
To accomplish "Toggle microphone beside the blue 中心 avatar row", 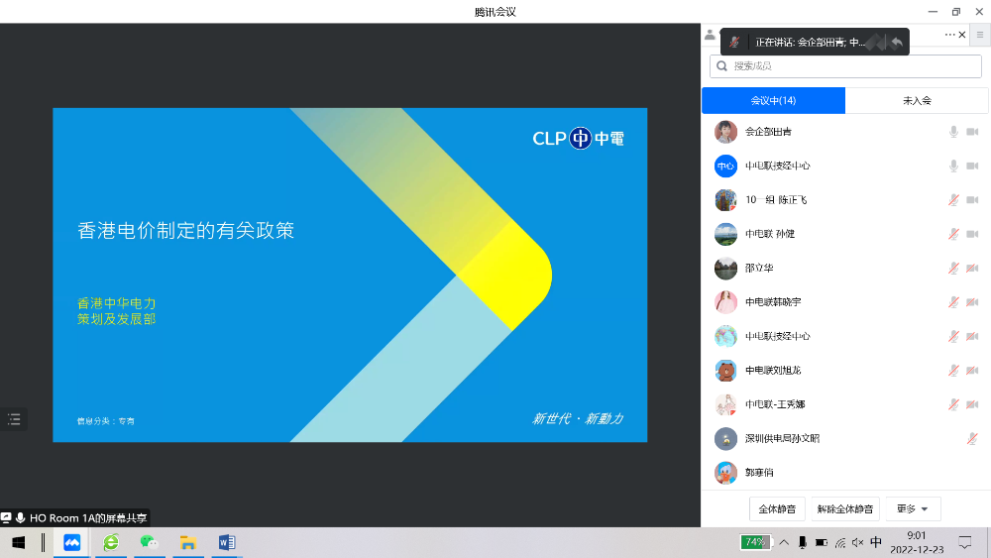I will [x=953, y=166].
